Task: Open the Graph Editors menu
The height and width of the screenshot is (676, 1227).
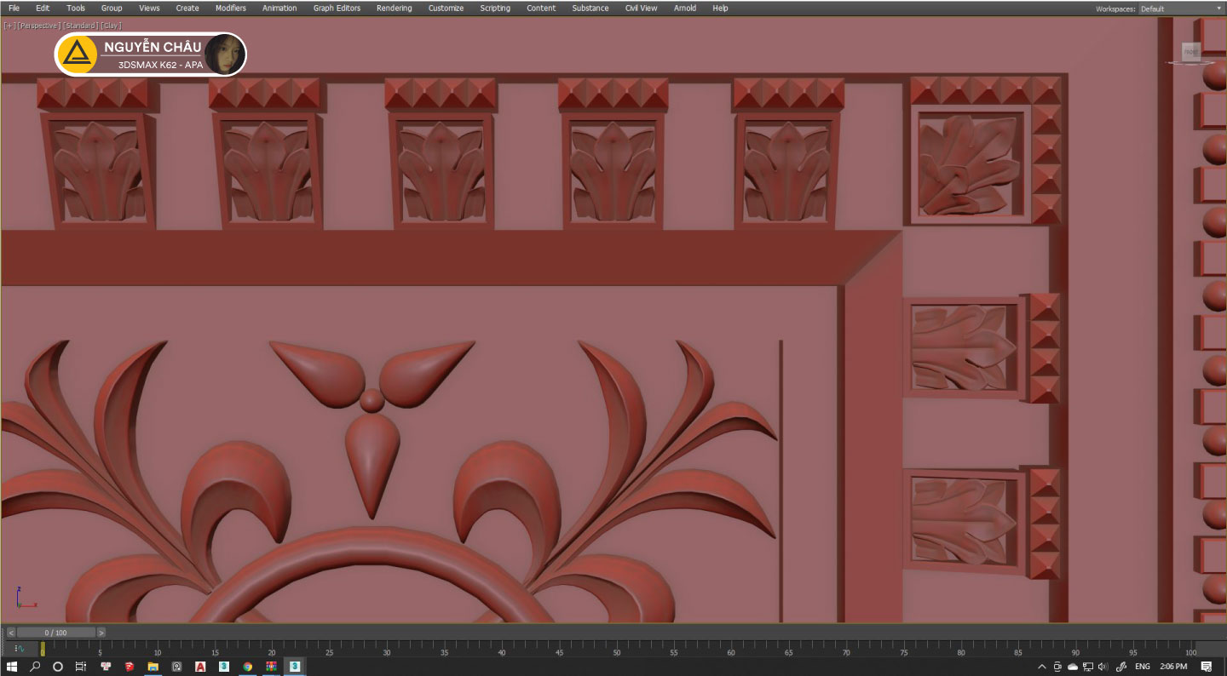Action: (x=337, y=9)
